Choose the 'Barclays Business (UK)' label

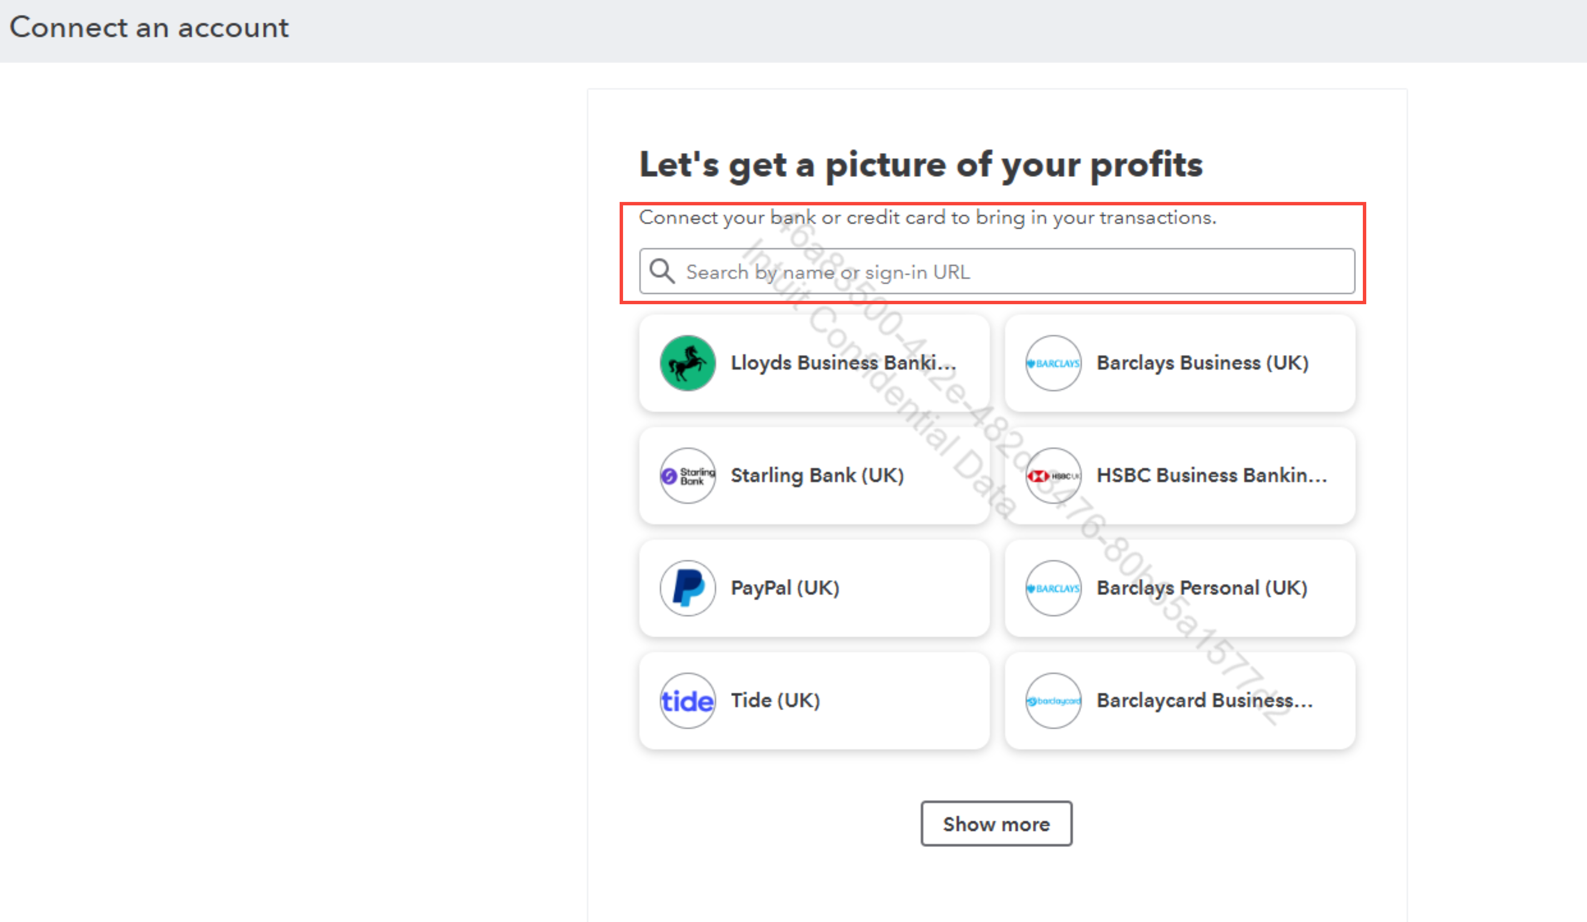(x=1202, y=363)
